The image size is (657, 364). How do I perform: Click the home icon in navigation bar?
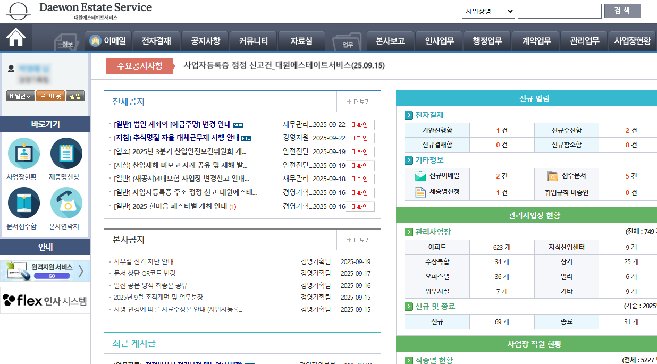16,37
